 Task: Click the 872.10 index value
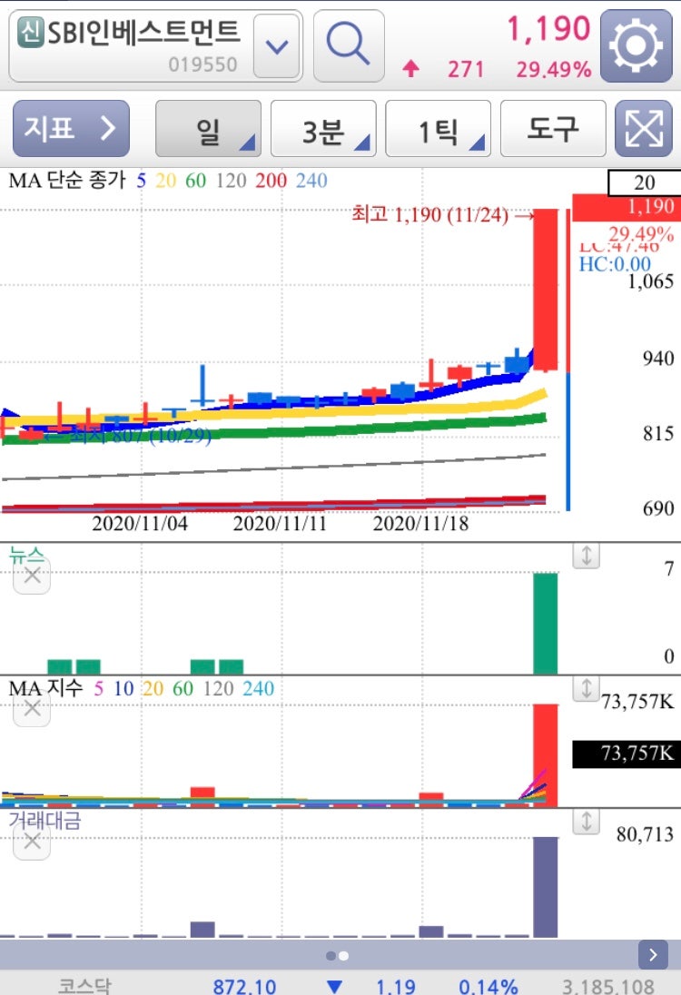point(244,986)
